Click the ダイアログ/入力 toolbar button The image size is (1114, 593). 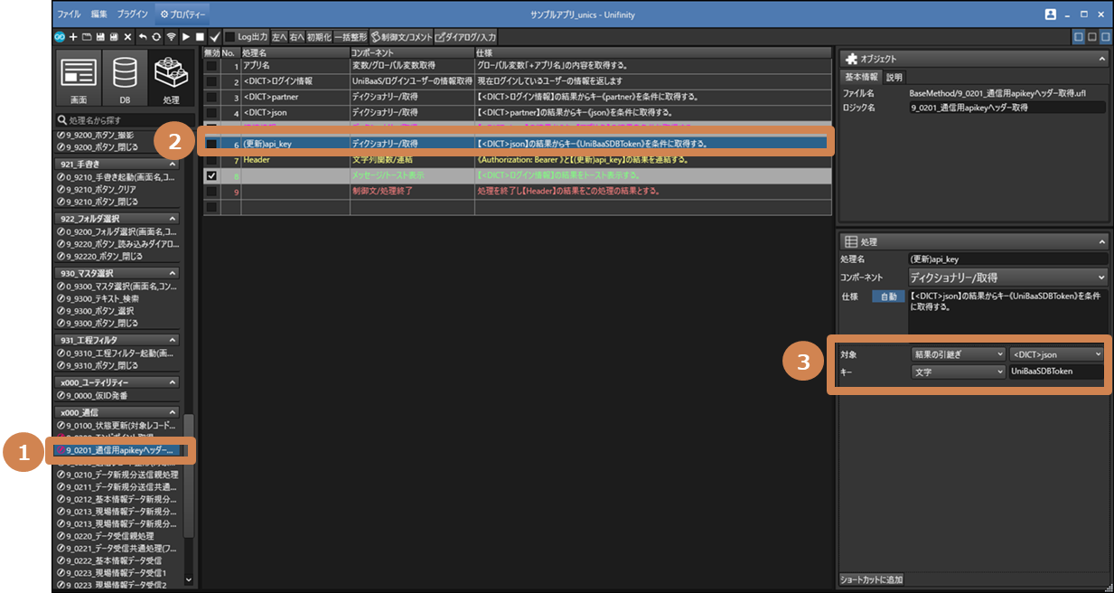tap(465, 37)
